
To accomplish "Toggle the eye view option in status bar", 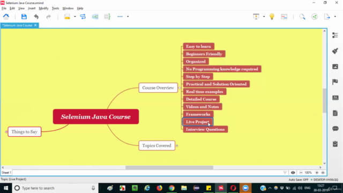I will click(x=293, y=173).
